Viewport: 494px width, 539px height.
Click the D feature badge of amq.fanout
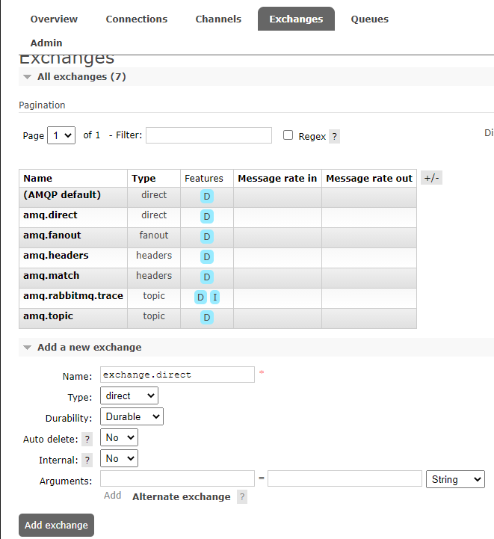[207, 237]
